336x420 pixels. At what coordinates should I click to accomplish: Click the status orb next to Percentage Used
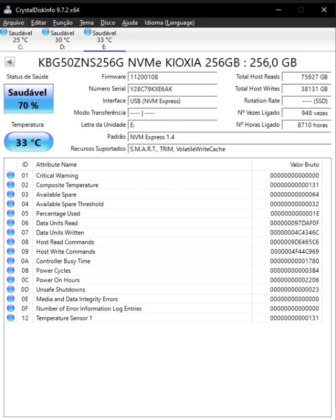[11, 213]
